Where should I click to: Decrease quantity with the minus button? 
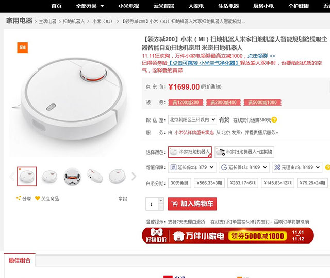coord(161,207)
